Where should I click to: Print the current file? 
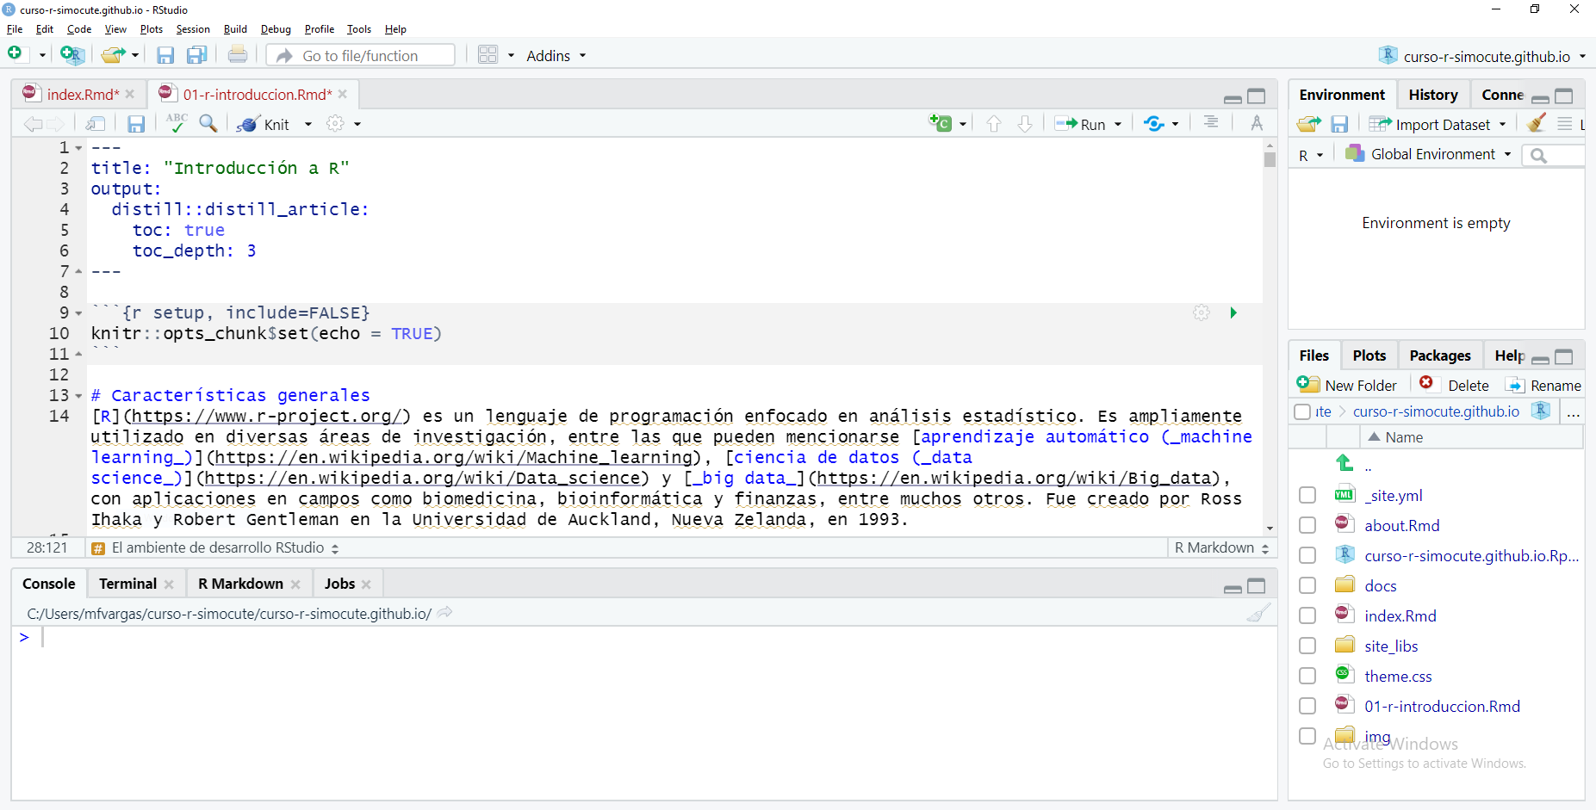[238, 55]
